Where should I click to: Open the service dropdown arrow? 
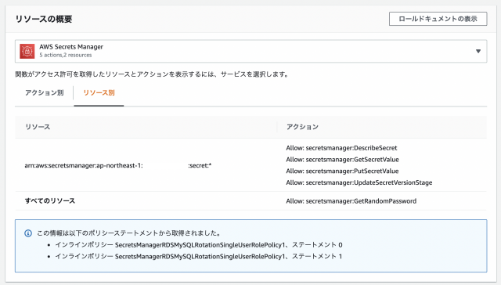click(x=478, y=51)
